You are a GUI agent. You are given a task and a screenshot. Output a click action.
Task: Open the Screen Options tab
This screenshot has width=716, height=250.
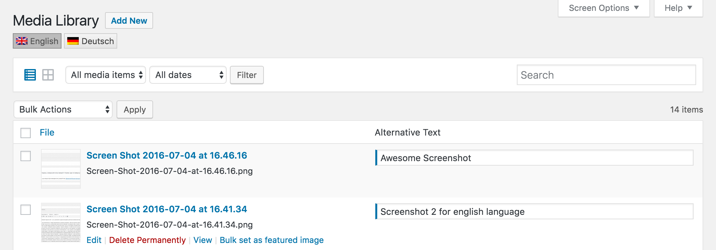coord(604,8)
